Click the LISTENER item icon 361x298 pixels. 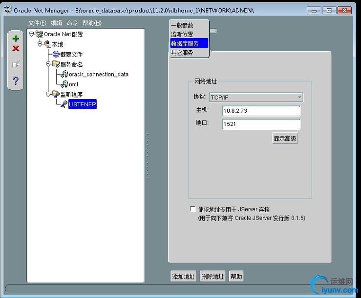click(64, 104)
